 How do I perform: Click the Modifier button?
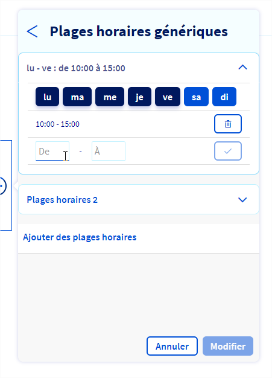pyautogui.click(x=228, y=346)
